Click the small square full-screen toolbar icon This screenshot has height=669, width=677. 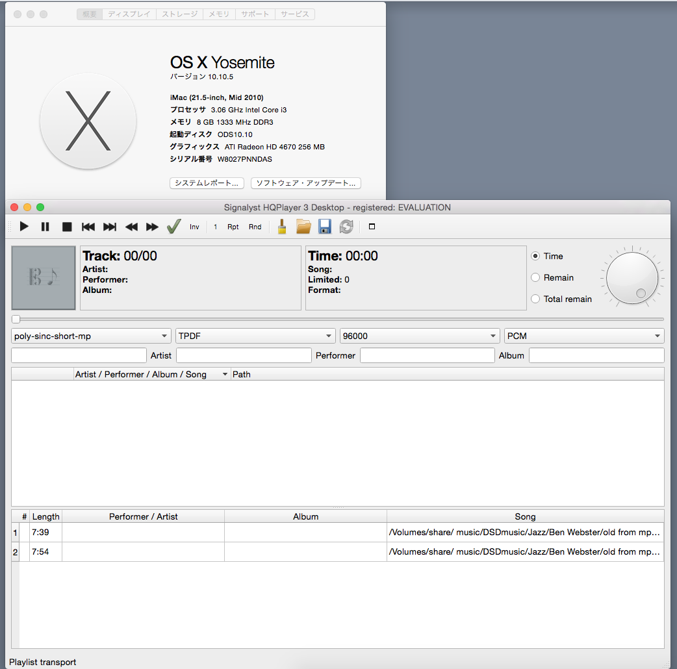(x=372, y=227)
